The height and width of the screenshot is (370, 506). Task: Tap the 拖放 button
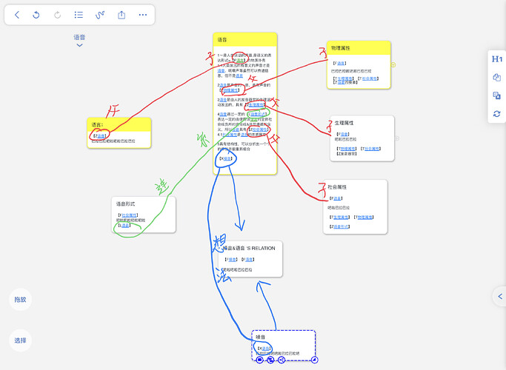(x=20, y=300)
